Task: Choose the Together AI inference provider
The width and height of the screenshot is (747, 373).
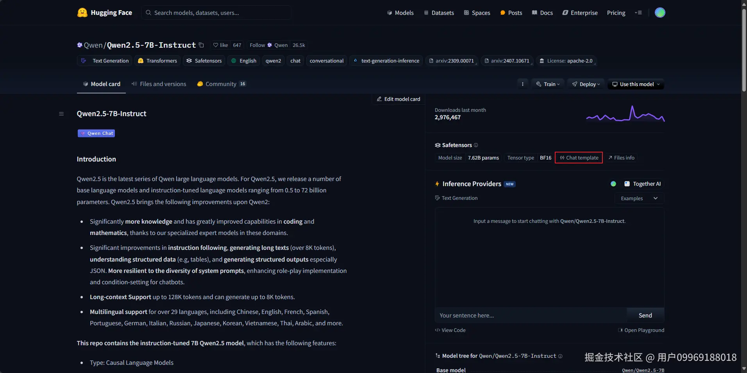Action: click(642, 184)
